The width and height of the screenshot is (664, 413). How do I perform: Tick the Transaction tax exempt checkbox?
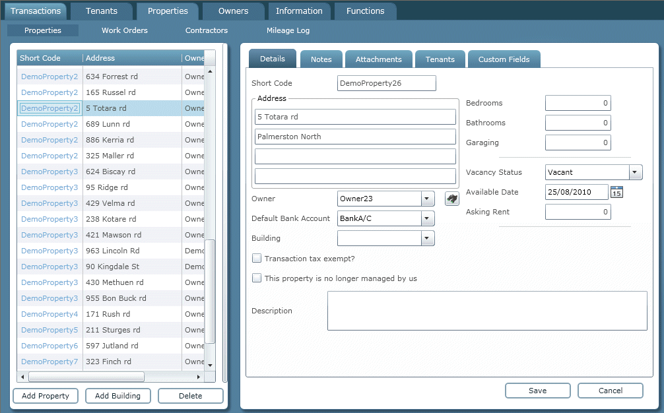[x=257, y=258]
